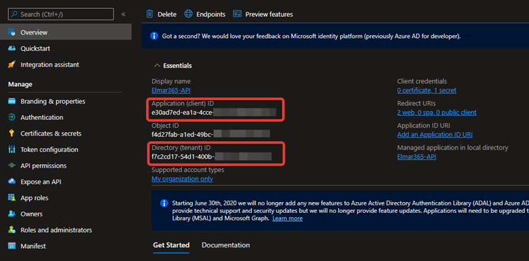Click the Branding & properties icon
Screen dimensions: 529x261
click(x=12, y=102)
